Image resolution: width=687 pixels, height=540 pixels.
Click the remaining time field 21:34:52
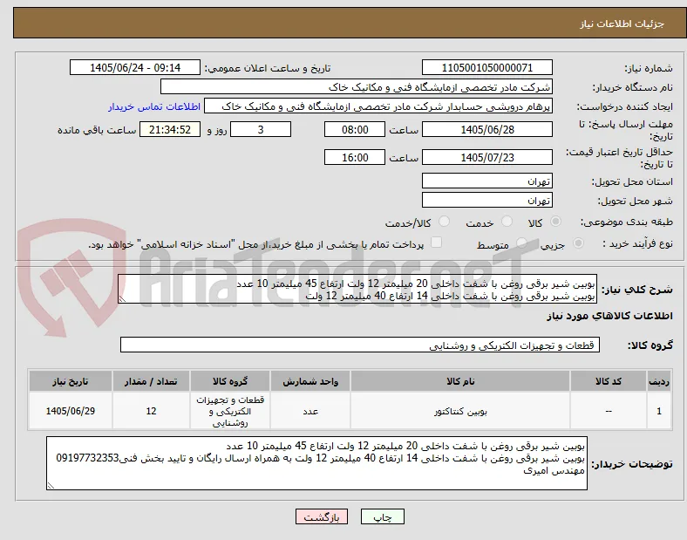[x=170, y=129]
